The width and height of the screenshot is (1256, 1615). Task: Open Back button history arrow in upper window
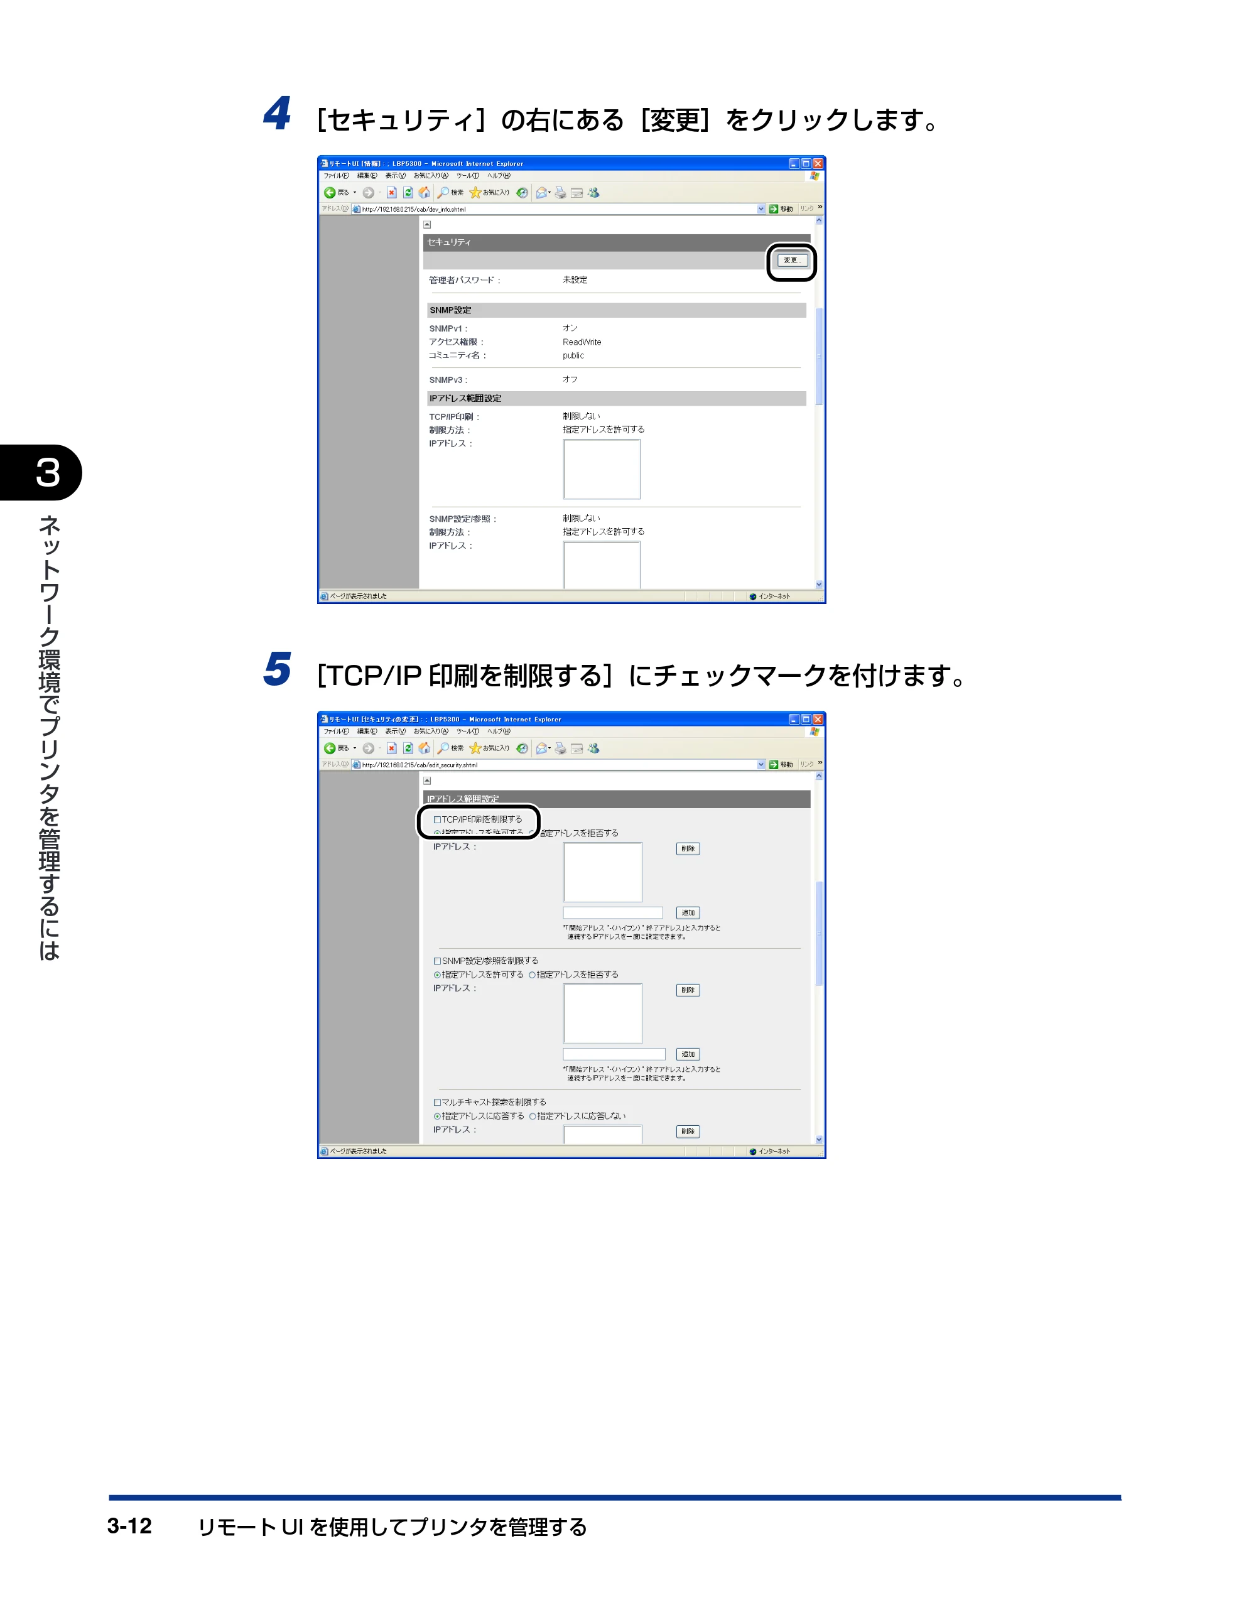point(354,193)
